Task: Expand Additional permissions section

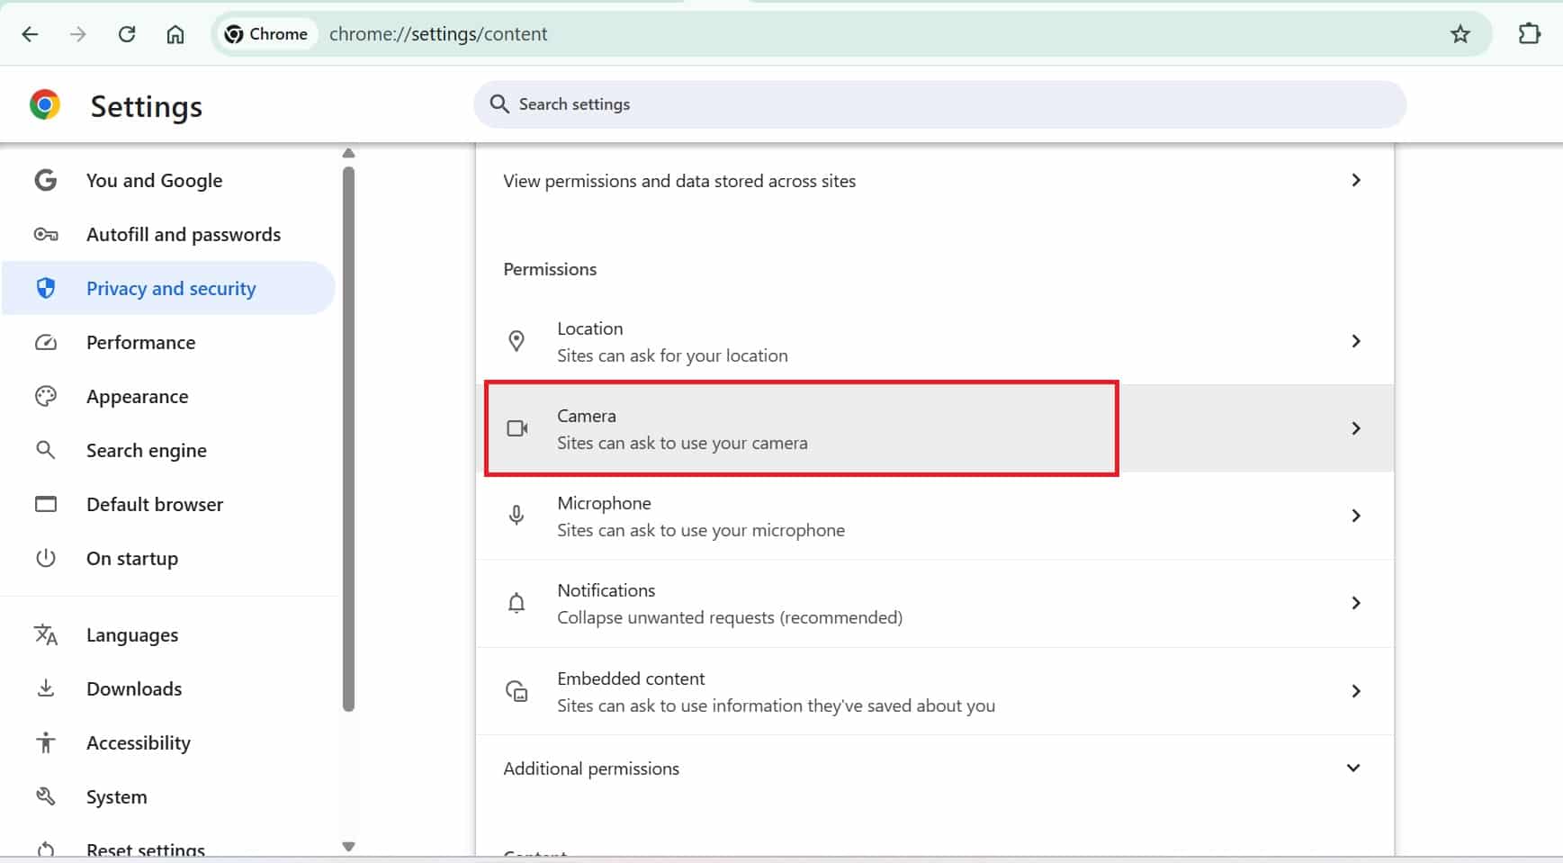Action: click(1352, 768)
